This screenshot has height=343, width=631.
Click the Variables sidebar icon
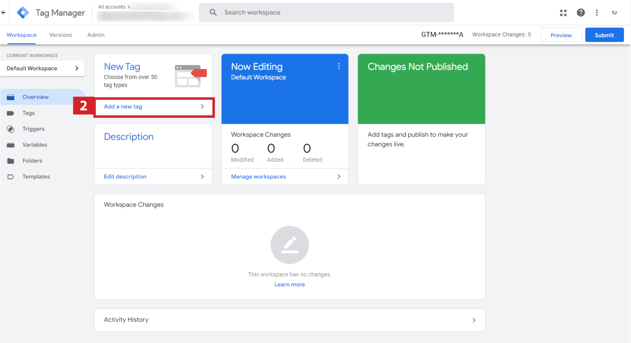point(10,145)
